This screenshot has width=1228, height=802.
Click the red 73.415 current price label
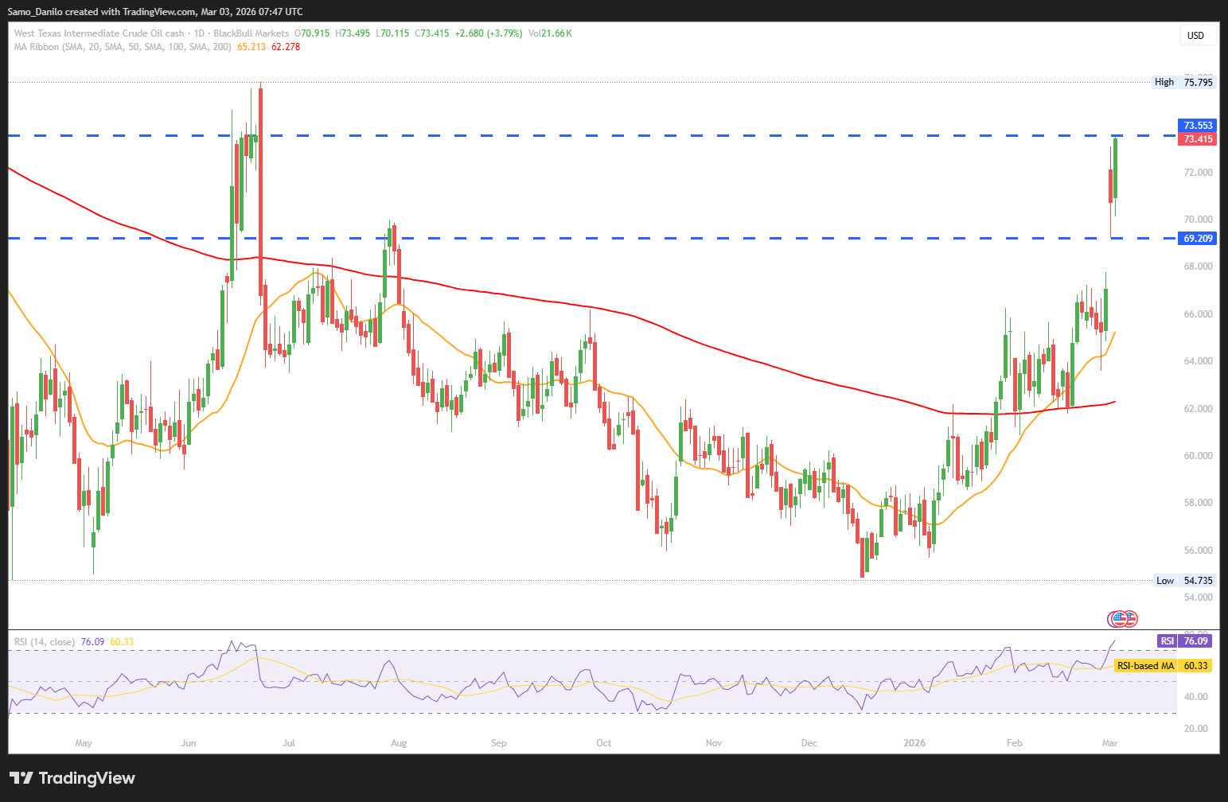(1197, 139)
